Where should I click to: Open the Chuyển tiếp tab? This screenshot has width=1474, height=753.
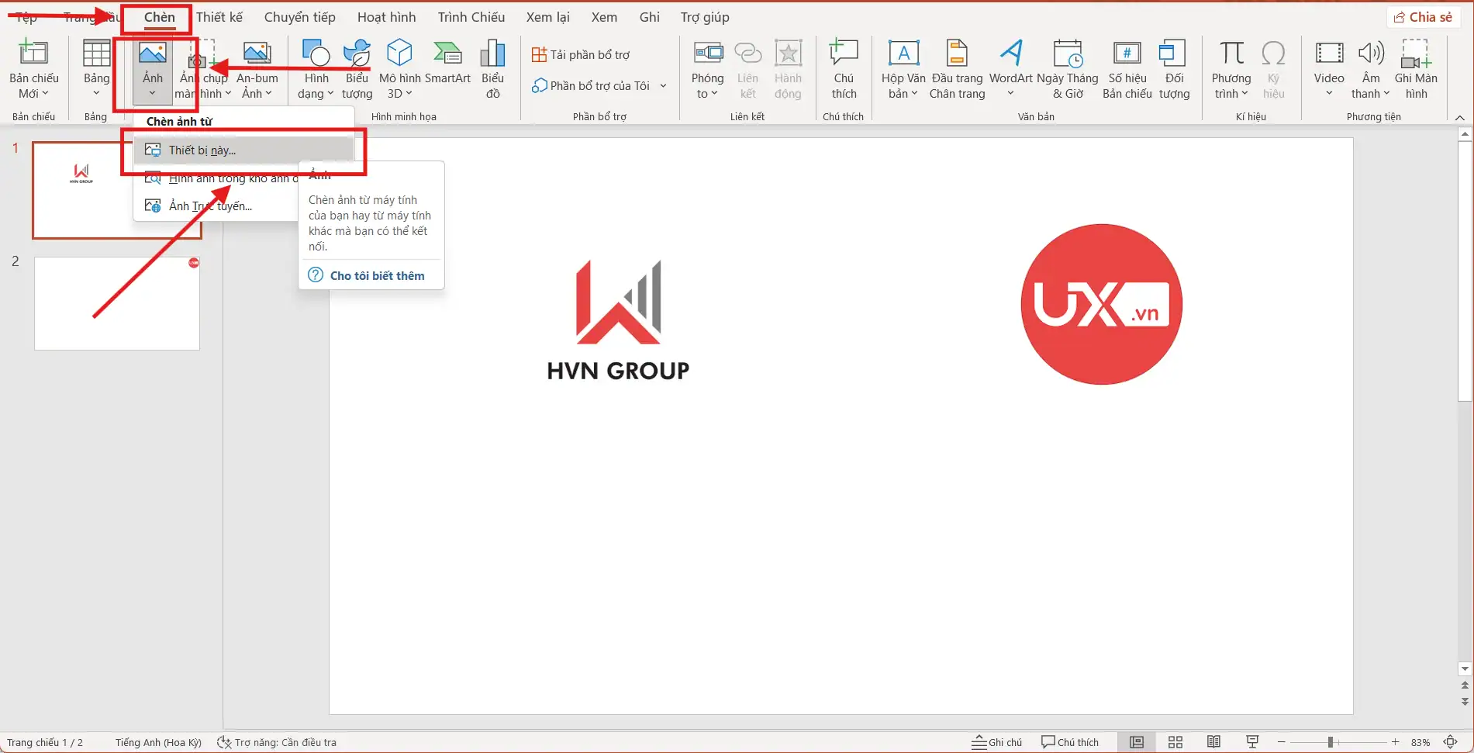pos(300,17)
